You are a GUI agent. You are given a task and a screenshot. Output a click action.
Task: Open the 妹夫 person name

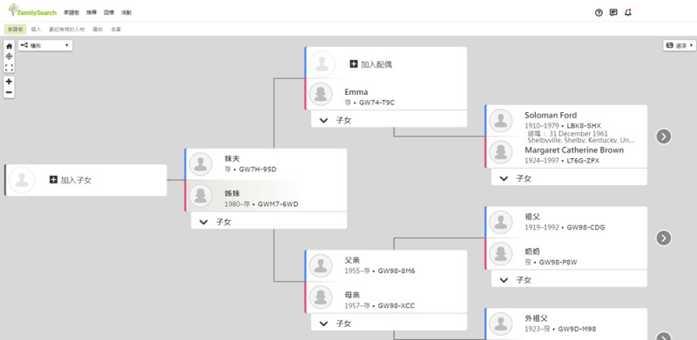click(x=232, y=158)
